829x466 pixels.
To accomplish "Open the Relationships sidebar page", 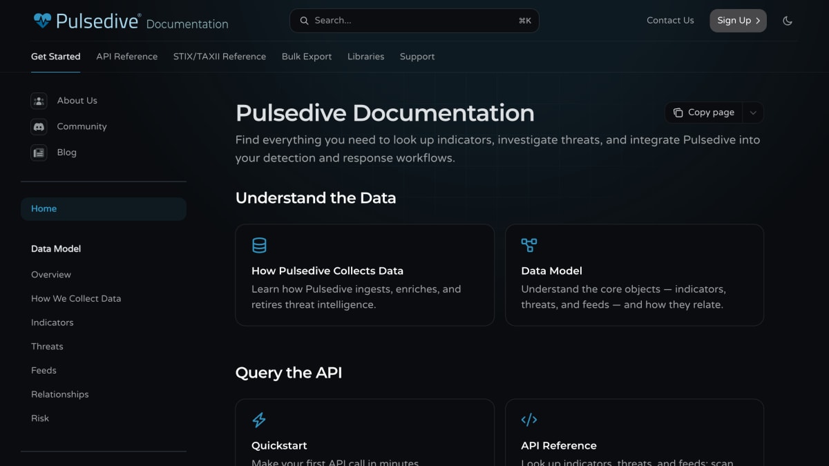I will coord(60,395).
